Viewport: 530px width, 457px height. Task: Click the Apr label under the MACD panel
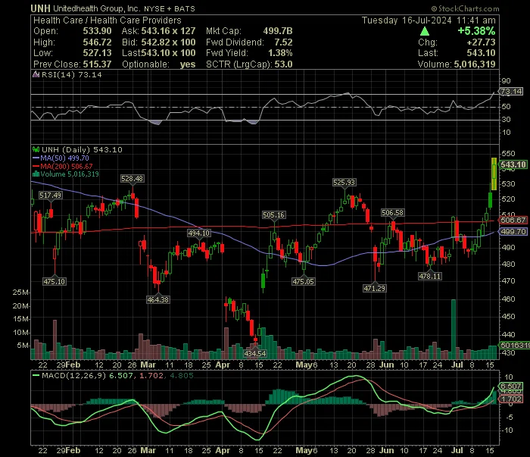click(223, 451)
